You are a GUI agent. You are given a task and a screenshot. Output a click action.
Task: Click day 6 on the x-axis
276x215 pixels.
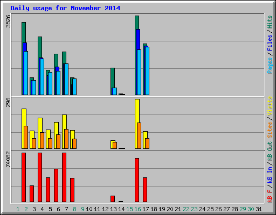tap(58, 209)
